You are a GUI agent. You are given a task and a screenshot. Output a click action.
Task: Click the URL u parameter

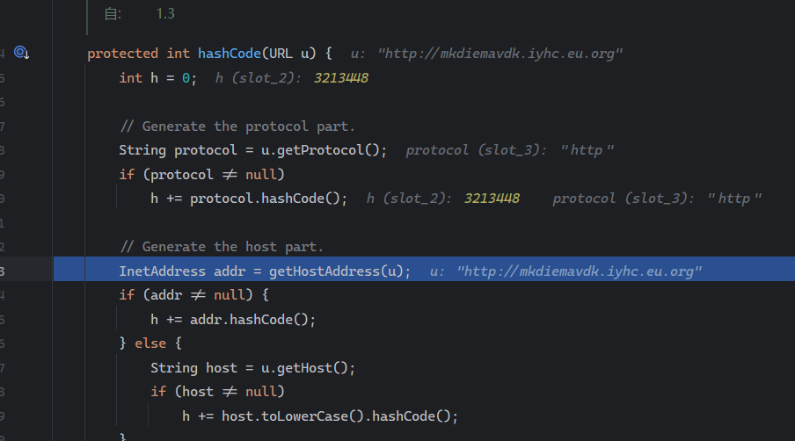[x=288, y=54]
